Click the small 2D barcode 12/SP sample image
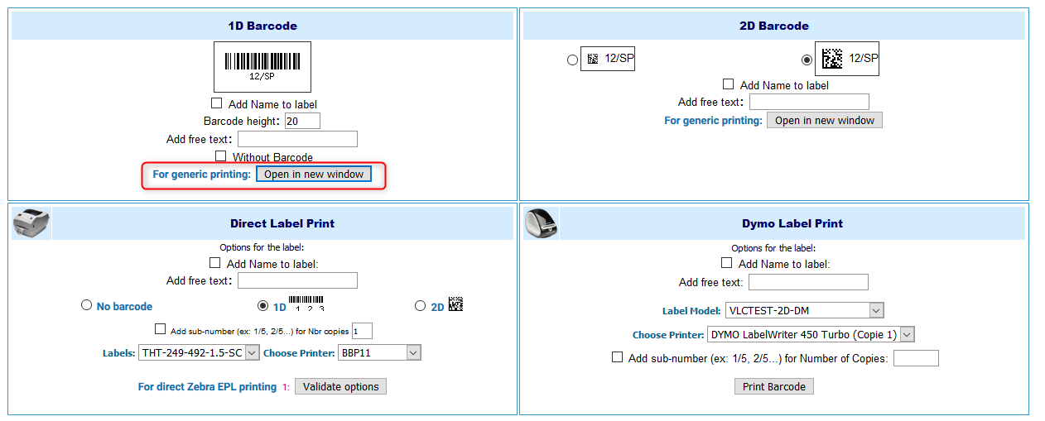The width and height of the screenshot is (1045, 421). (608, 59)
